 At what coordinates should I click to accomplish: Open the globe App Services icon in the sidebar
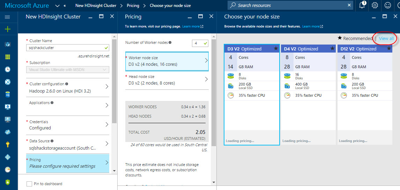click(8, 82)
